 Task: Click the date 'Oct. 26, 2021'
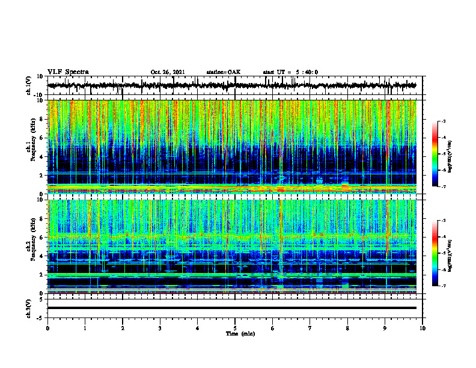[168, 72]
